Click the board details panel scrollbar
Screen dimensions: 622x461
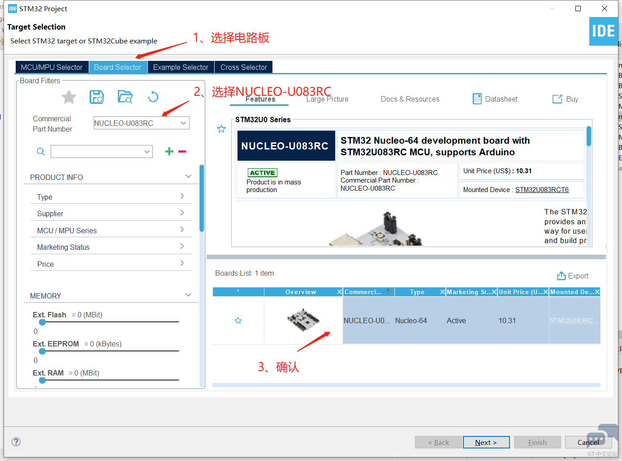(589, 136)
